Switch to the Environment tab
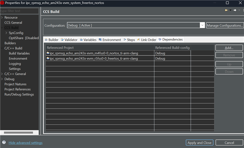This screenshot has height=148, width=244. (x=110, y=40)
